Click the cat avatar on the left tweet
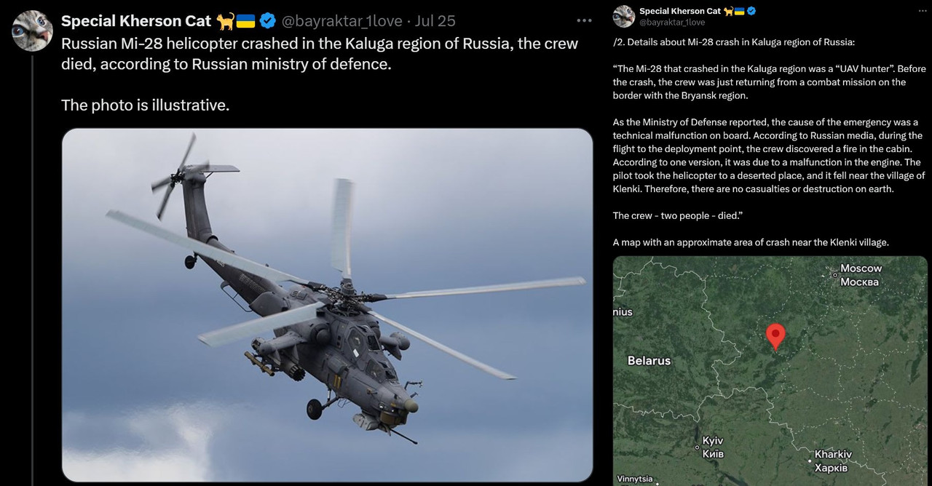The image size is (932, 486). coord(33,31)
